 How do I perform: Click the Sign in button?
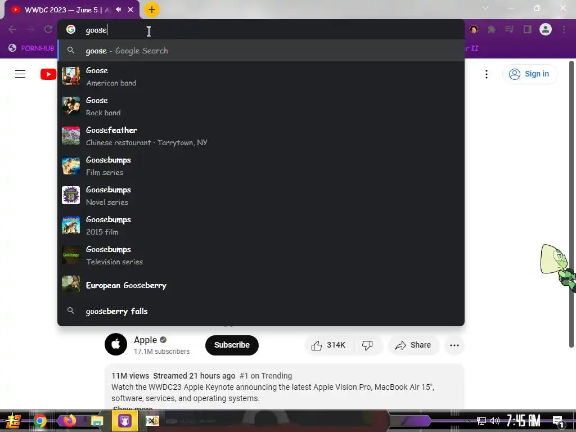tap(529, 74)
